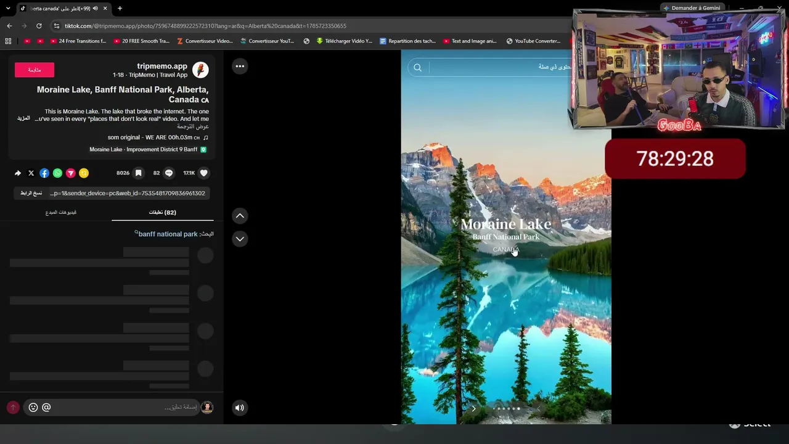
Task: Open the tab search dropdown arrow
Action: click(7, 8)
